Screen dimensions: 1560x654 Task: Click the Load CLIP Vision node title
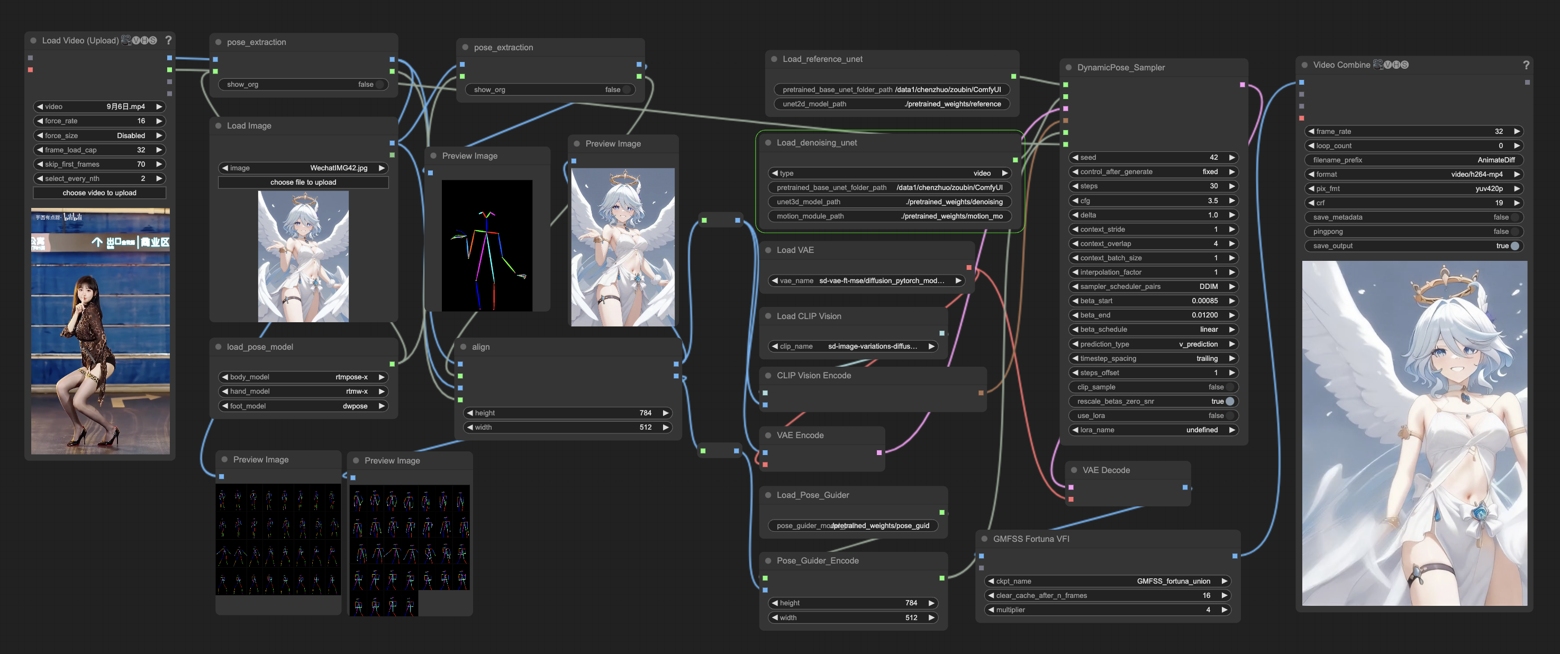(809, 316)
